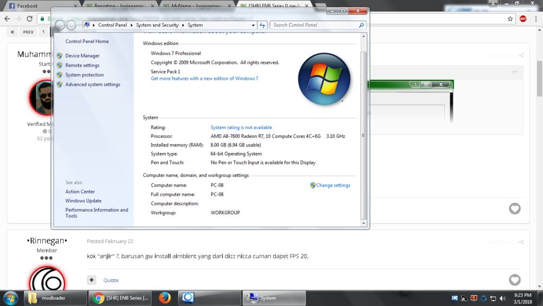Go to Control Panel Home

pyautogui.click(x=87, y=41)
